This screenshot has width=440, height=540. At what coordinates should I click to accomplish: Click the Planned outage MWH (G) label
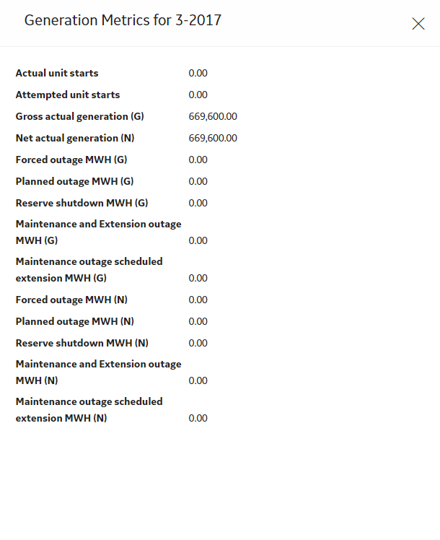click(74, 181)
